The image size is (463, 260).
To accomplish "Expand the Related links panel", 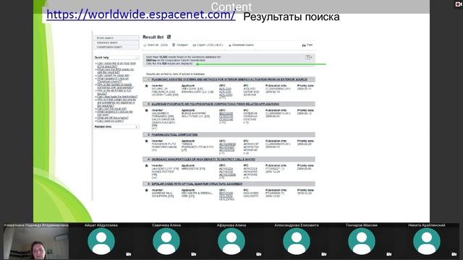I will pyautogui.click(x=137, y=127).
